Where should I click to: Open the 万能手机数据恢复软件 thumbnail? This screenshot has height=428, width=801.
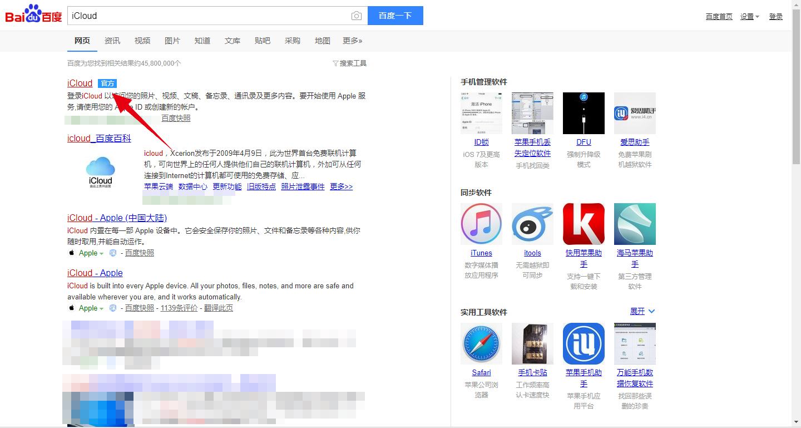point(635,343)
